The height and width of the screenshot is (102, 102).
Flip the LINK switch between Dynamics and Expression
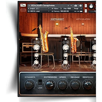[40, 82]
